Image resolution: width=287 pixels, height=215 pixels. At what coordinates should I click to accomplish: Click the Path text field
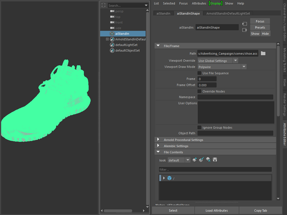point(228,54)
